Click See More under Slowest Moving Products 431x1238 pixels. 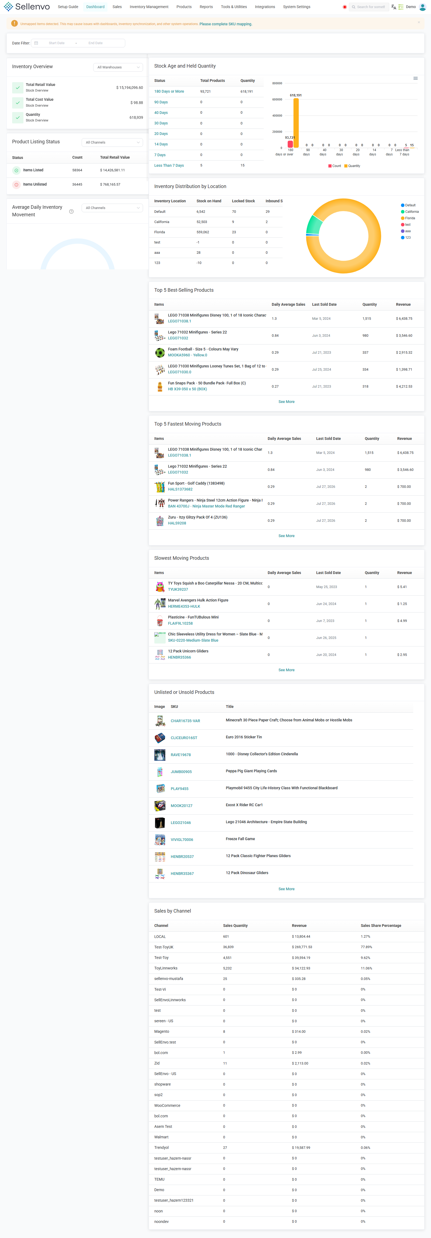(286, 670)
